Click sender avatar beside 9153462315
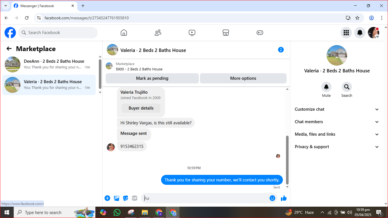The width and height of the screenshot is (388, 218). [x=111, y=147]
